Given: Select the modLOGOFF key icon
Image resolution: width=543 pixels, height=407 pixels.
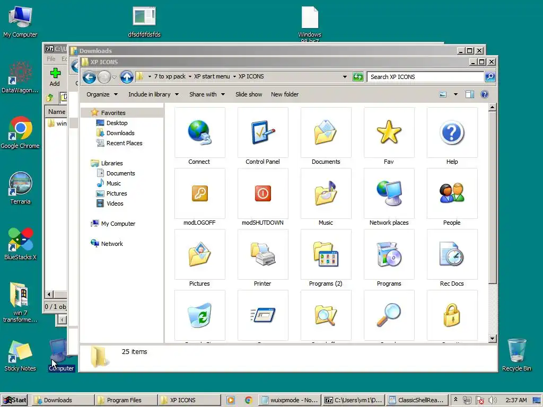Looking at the screenshot, I should [x=199, y=193].
